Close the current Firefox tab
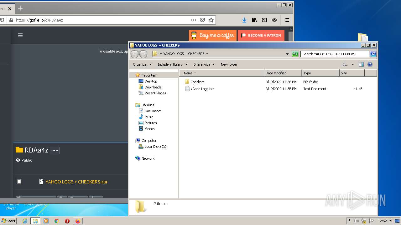This screenshot has width=401, height=225. (x=10, y=9)
